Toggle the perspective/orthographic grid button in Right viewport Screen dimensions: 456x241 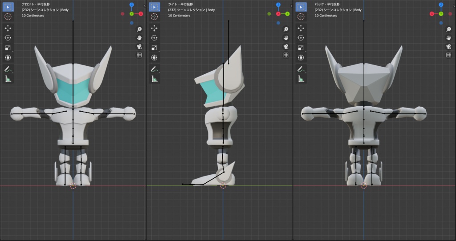click(x=286, y=55)
